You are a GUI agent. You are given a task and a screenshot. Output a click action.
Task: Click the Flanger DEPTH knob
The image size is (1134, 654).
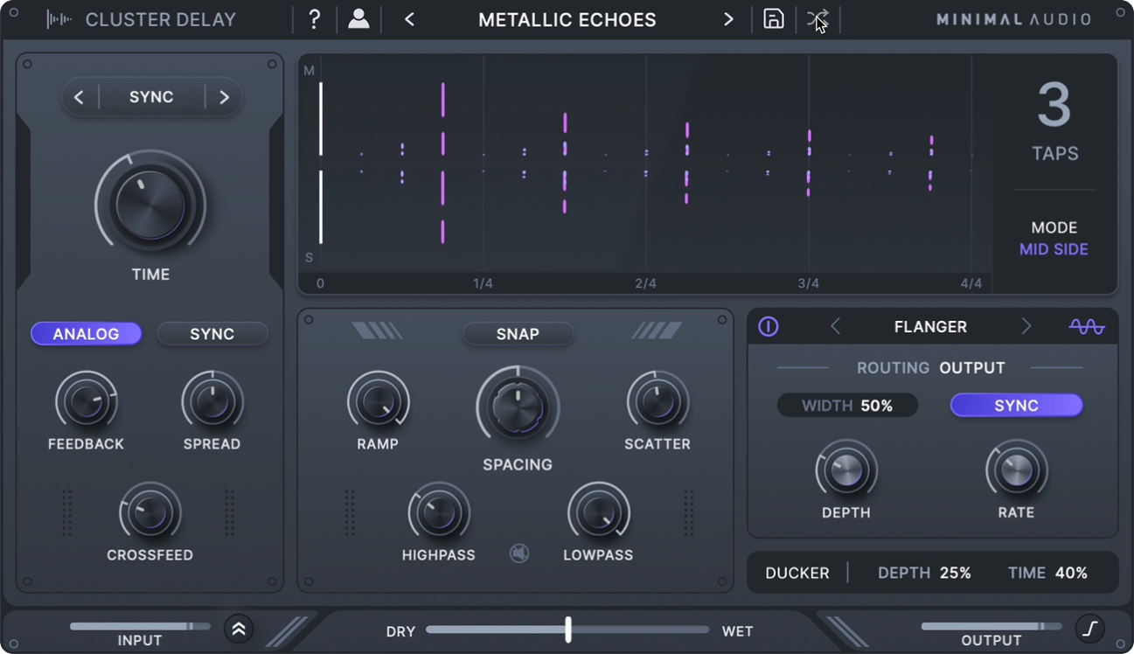point(846,470)
